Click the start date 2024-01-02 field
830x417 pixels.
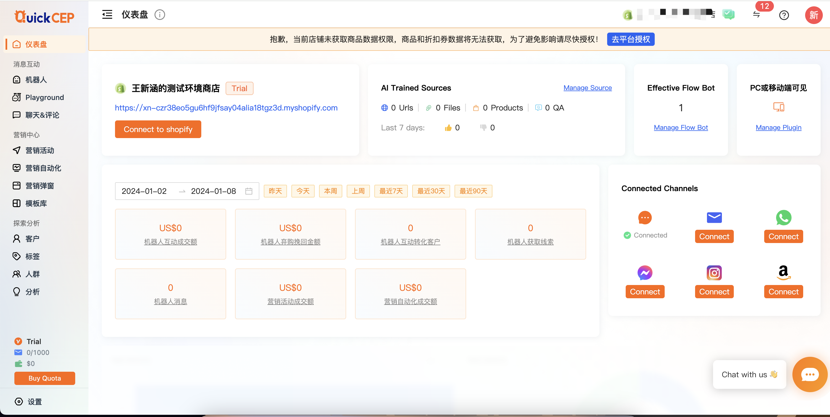[x=144, y=191]
